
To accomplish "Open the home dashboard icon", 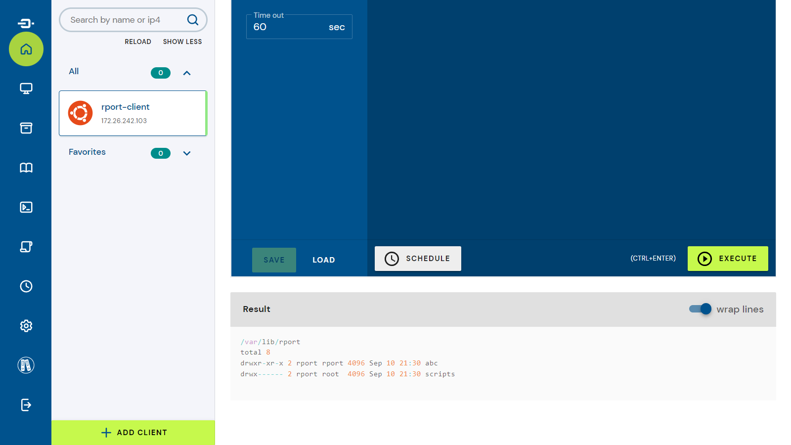I will [26, 49].
